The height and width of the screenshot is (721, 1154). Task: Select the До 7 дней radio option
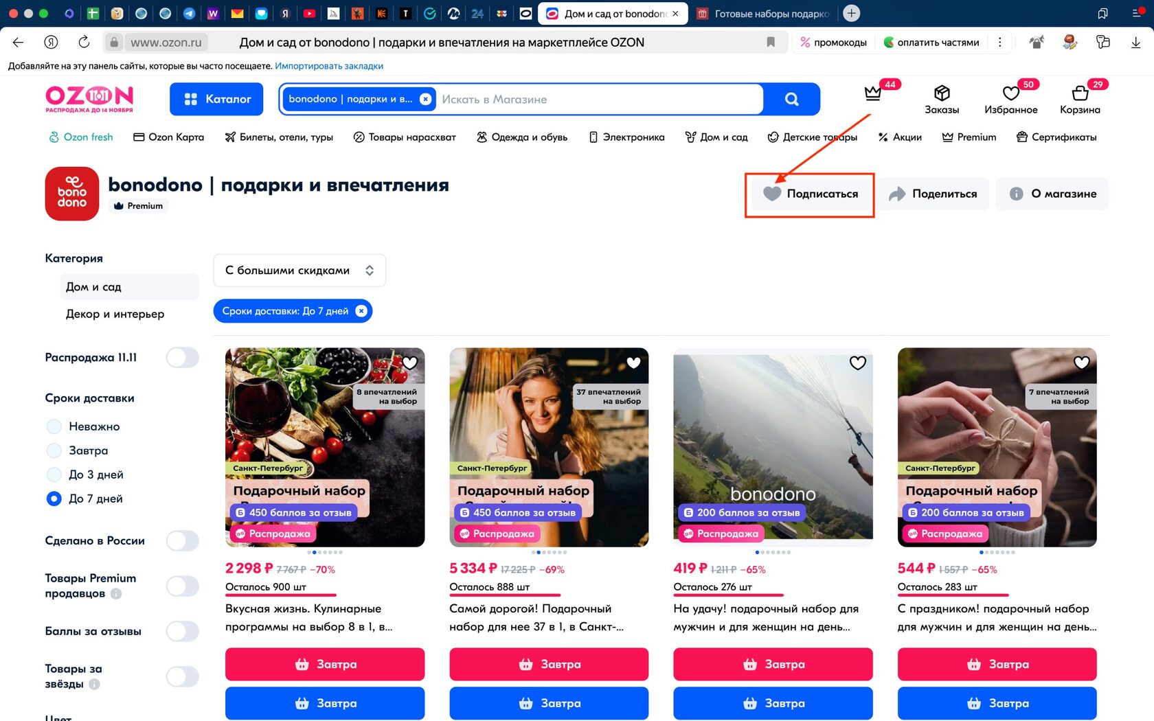(54, 499)
